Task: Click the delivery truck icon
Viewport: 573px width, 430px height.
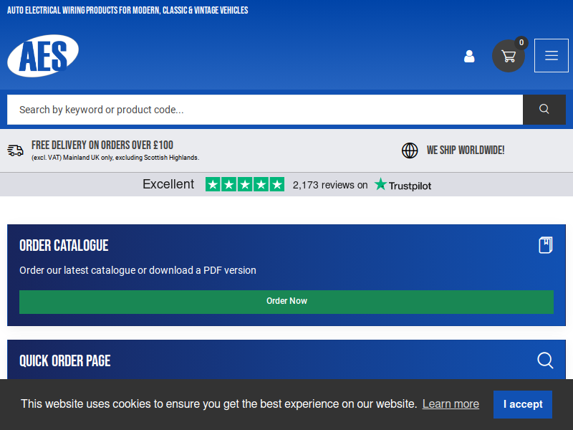Action: [x=15, y=150]
